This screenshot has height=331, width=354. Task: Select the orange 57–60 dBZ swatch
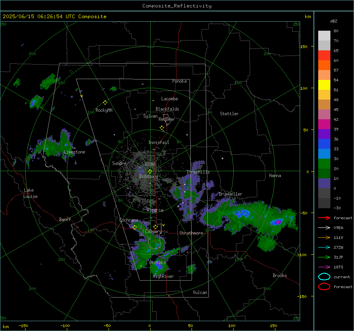[x=324, y=65]
